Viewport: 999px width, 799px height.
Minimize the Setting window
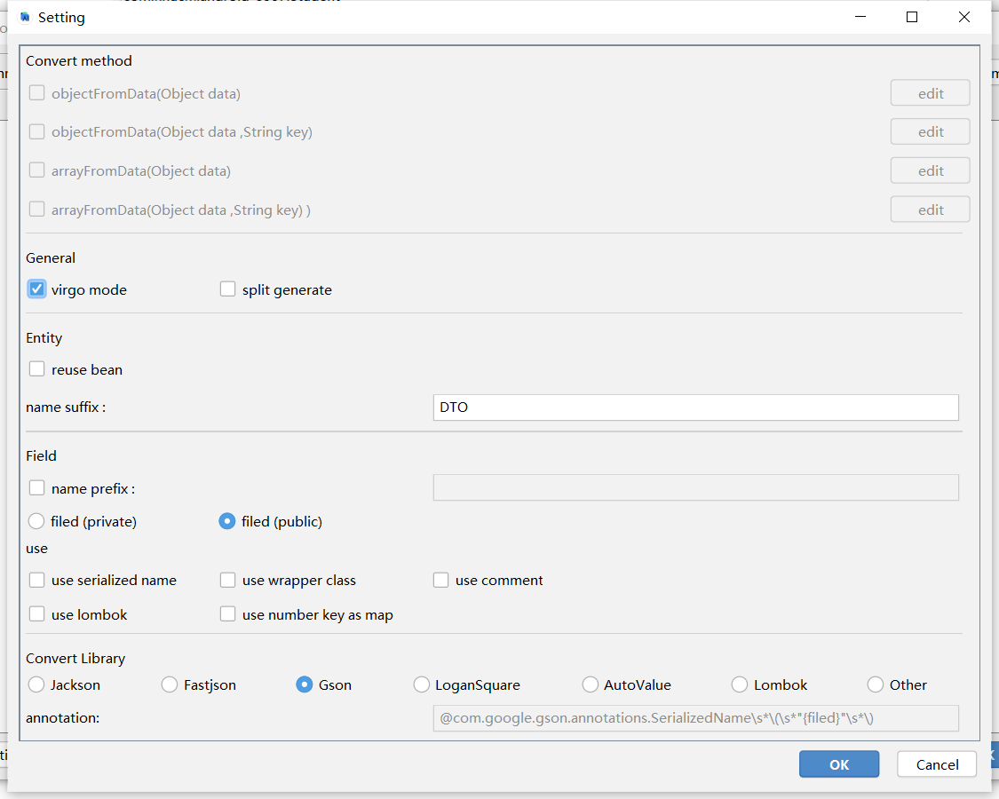point(860,17)
